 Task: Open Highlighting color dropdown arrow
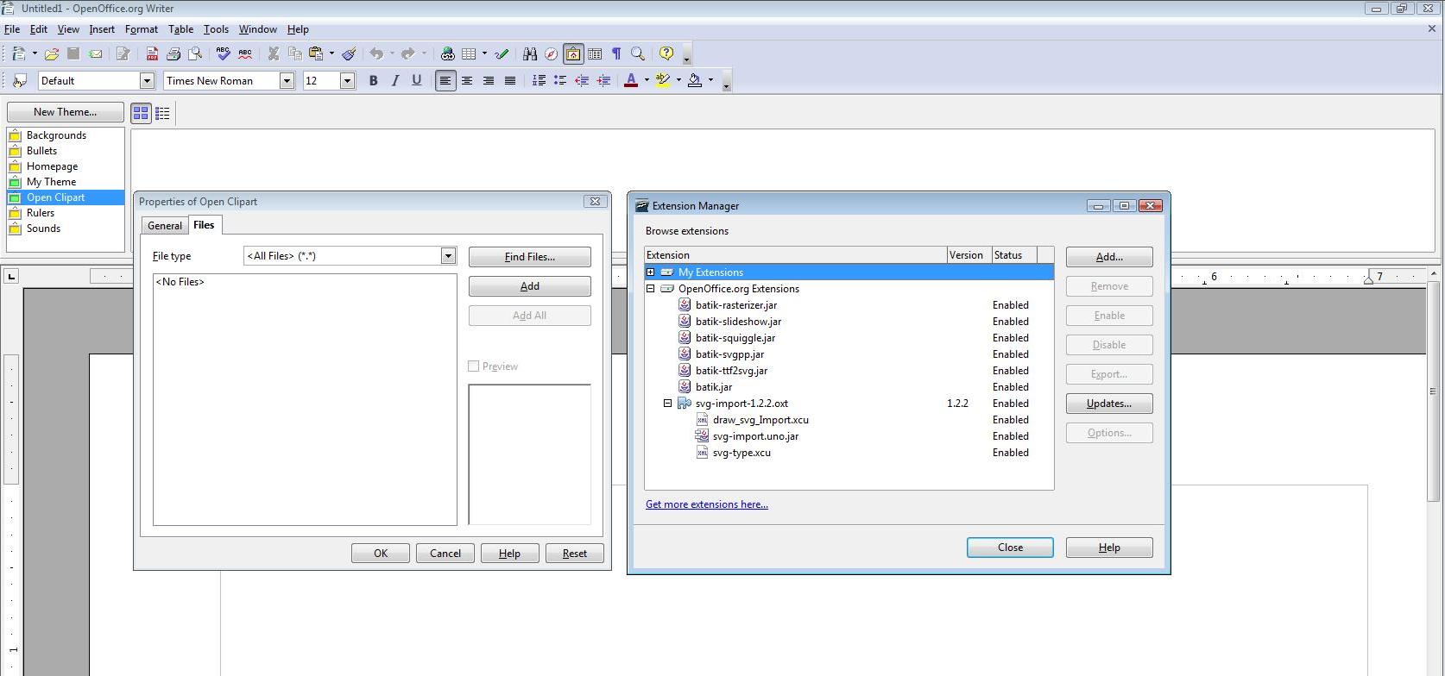pos(678,80)
